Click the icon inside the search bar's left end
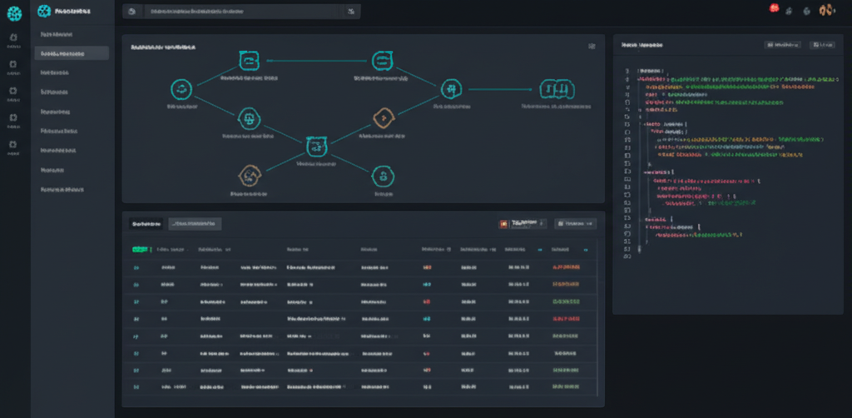 pyautogui.click(x=132, y=12)
